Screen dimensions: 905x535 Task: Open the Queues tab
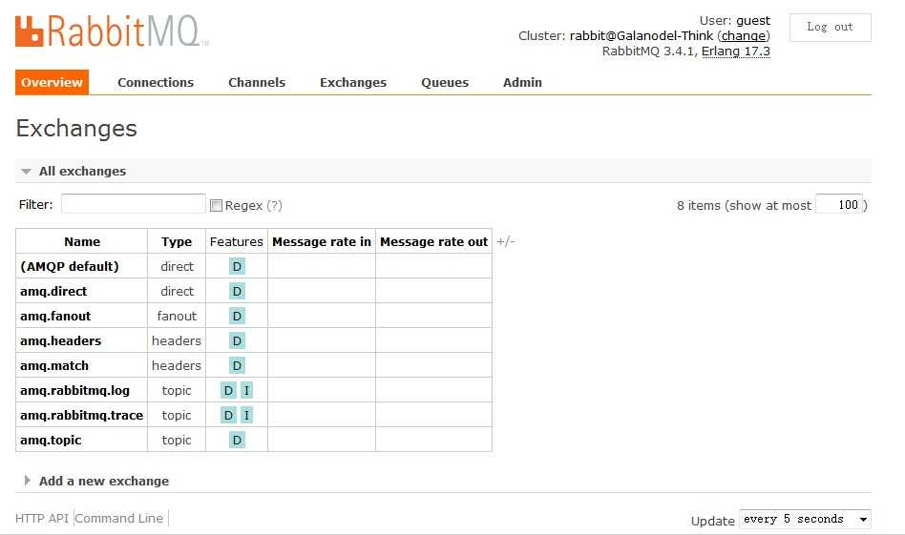445,82
